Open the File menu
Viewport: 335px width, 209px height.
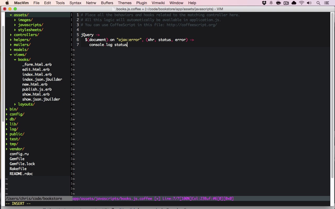pos(36,3)
